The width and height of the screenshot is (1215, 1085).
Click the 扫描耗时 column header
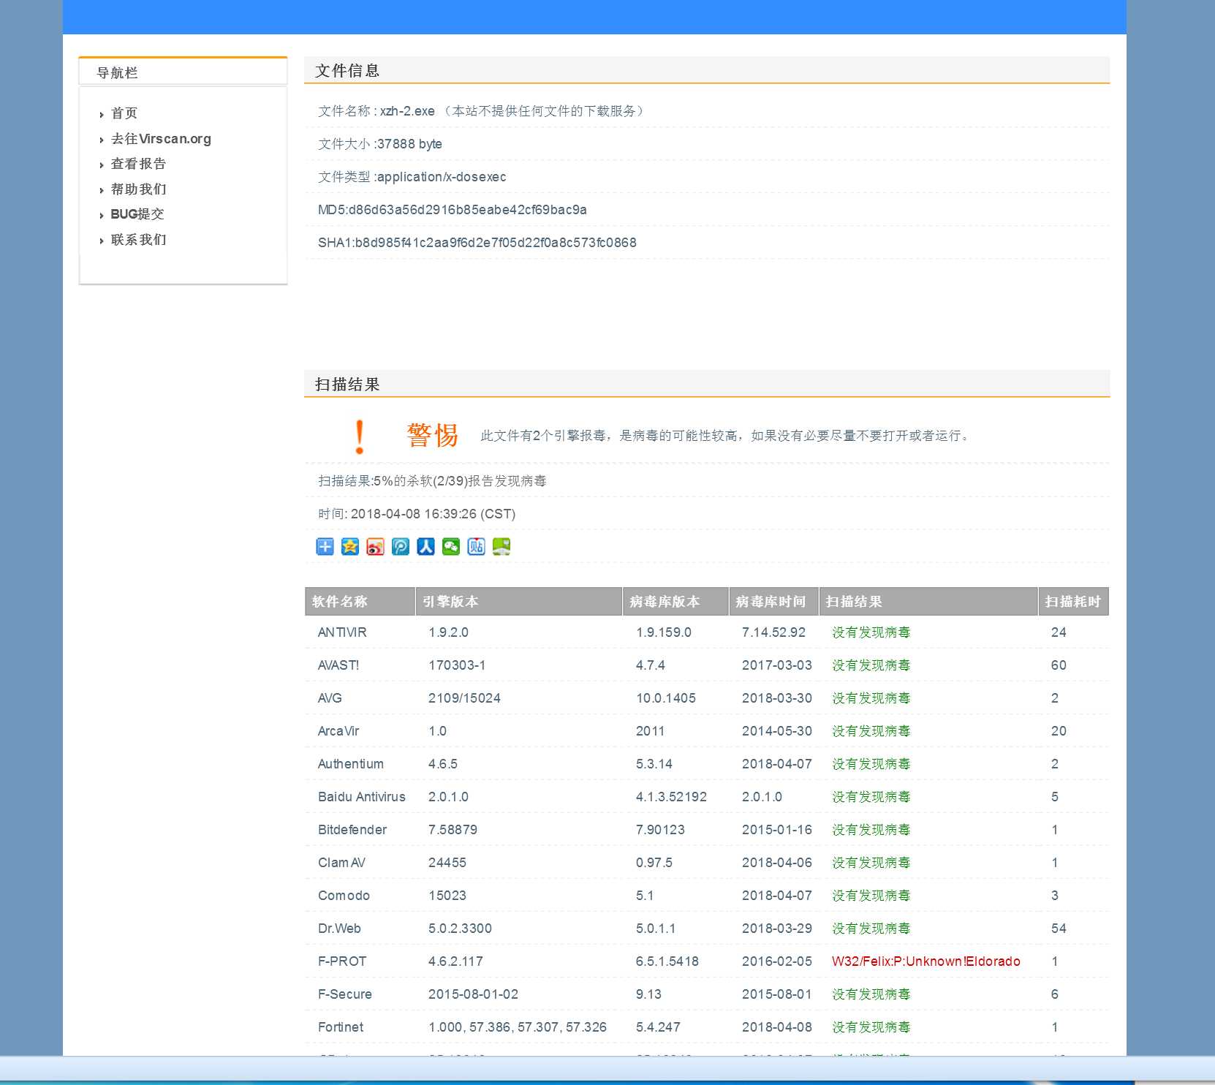(1074, 601)
